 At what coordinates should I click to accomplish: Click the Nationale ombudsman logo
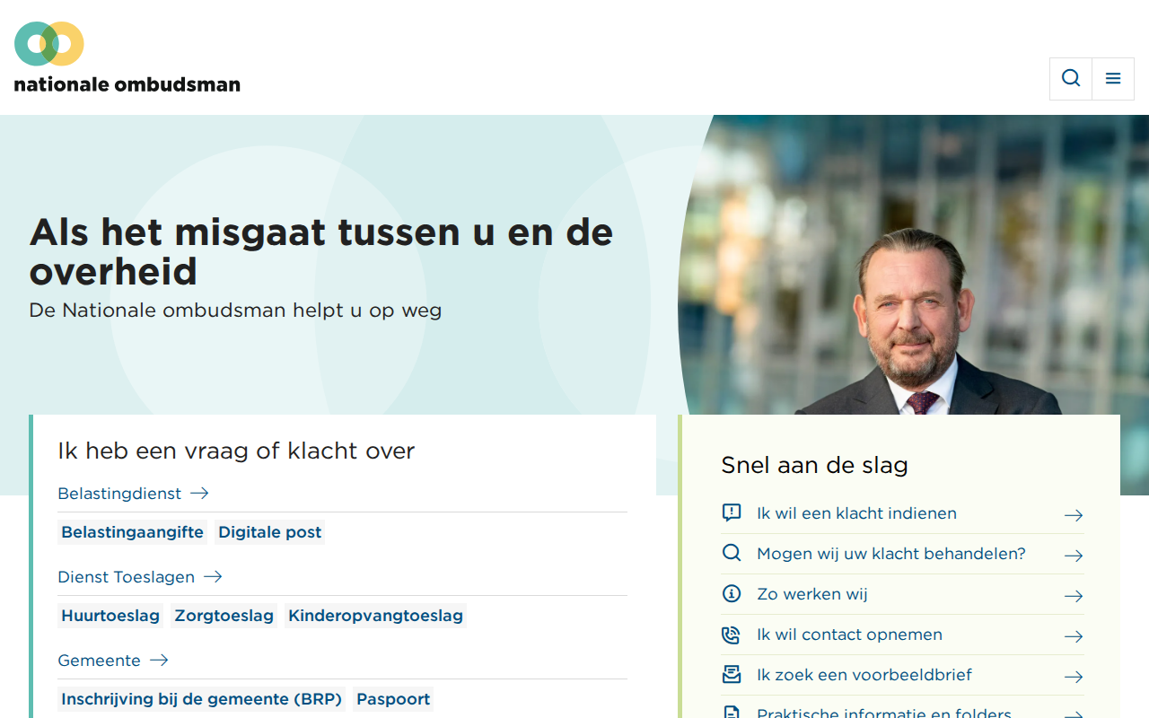point(127,57)
